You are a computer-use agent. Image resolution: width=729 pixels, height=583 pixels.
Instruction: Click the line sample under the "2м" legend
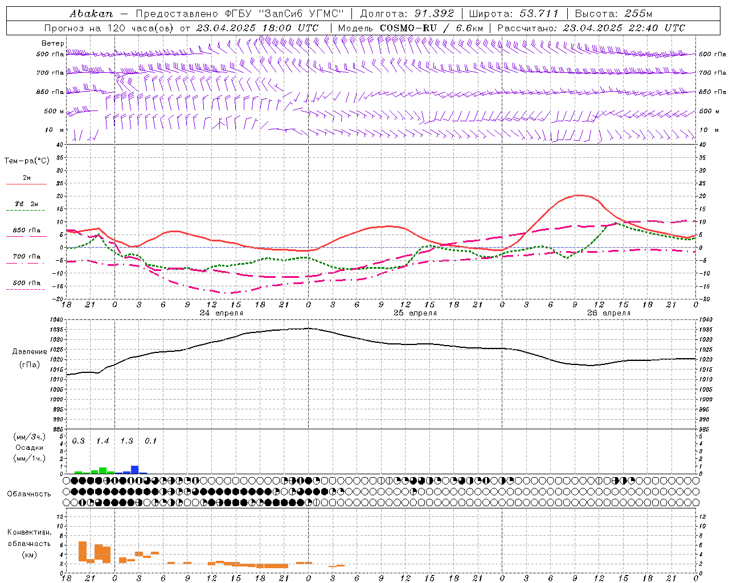pyautogui.click(x=26, y=184)
